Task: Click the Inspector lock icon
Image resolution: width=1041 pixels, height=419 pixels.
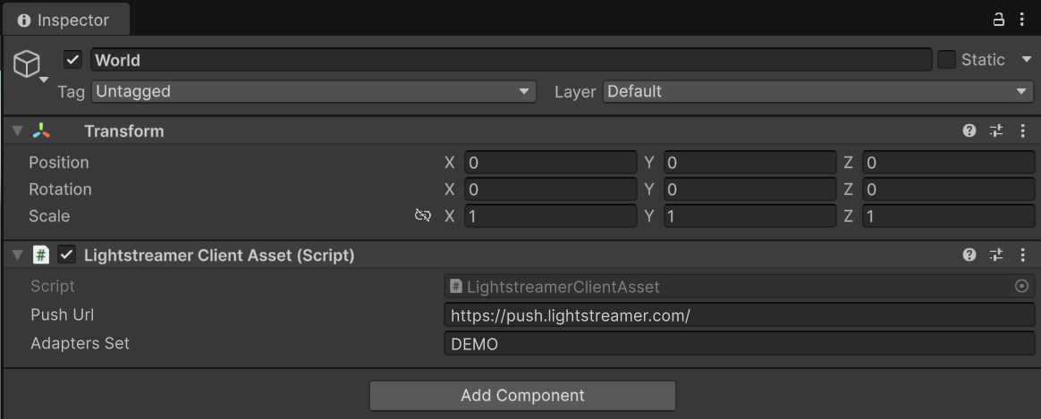Action: [999, 19]
